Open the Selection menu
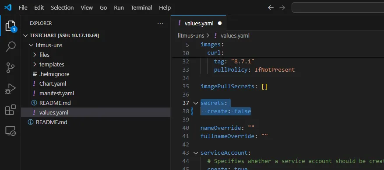Image resolution: width=384 pixels, height=170 pixels. pyautogui.click(x=62, y=7)
